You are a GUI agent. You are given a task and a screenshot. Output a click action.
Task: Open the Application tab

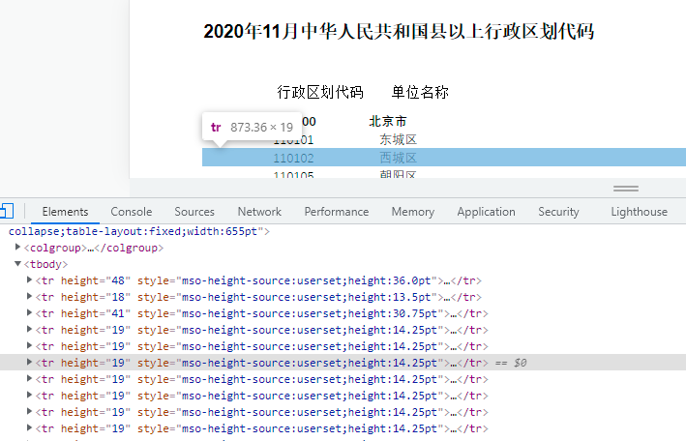pyautogui.click(x=486, y=212)
